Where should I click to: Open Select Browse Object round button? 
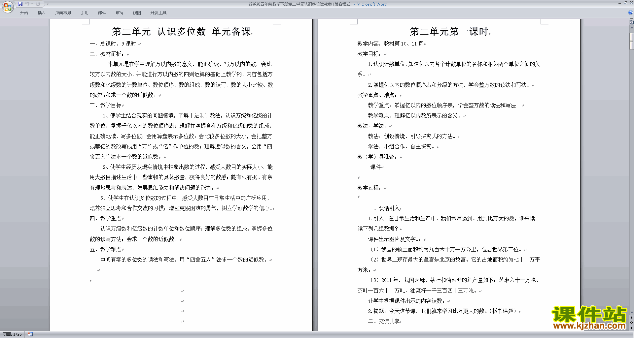pyautogui.click(x=631, y=323)
